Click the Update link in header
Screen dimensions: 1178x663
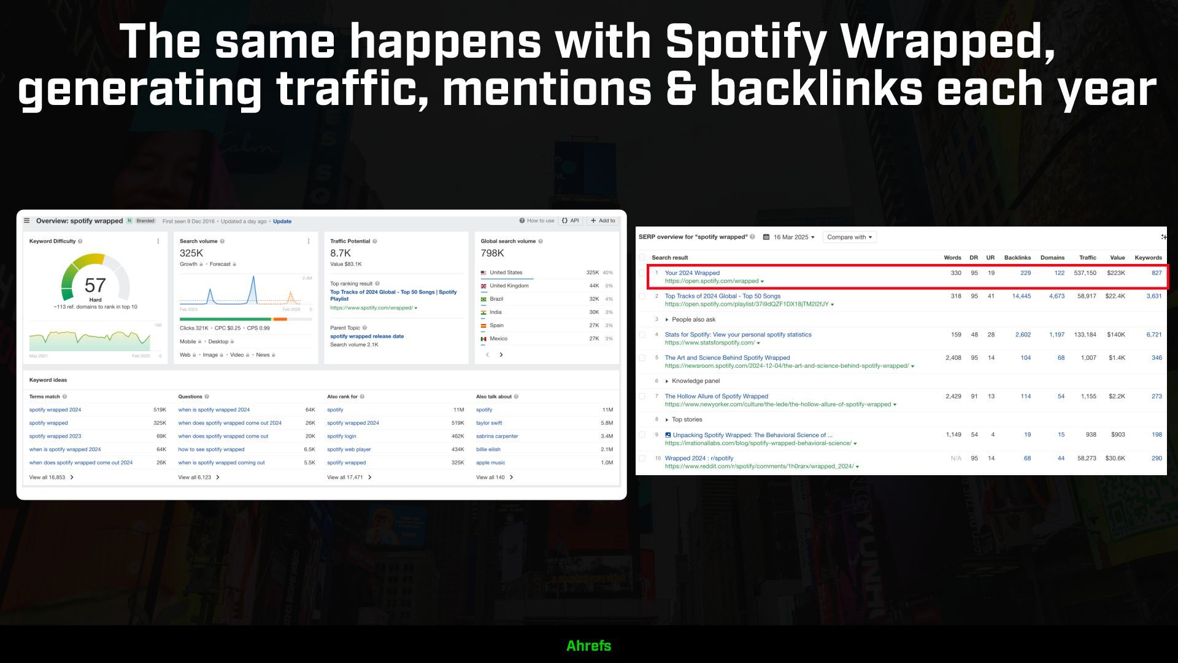coord(282,222)
